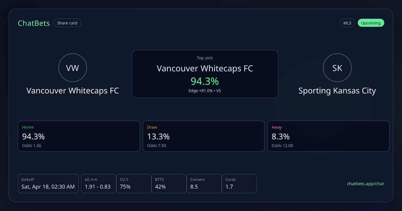Select the MLS league tag
Screen dimensions: 402x211
(347, 23)
